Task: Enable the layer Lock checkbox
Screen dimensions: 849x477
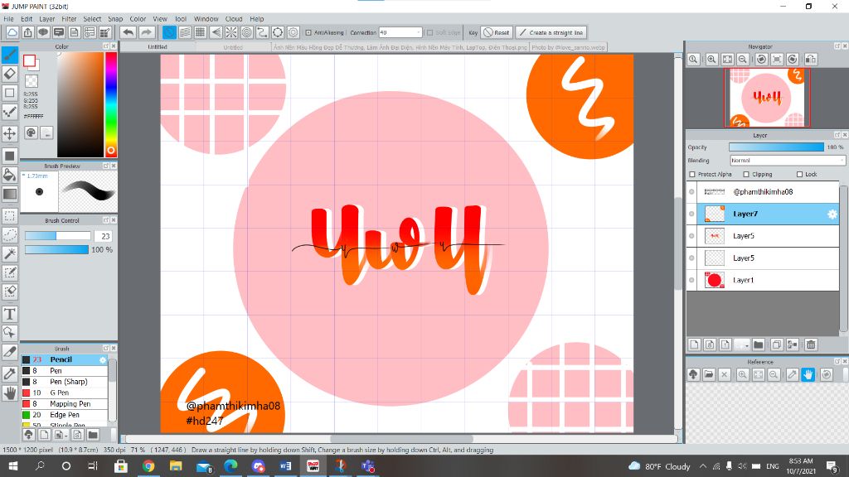Action: 799,174
